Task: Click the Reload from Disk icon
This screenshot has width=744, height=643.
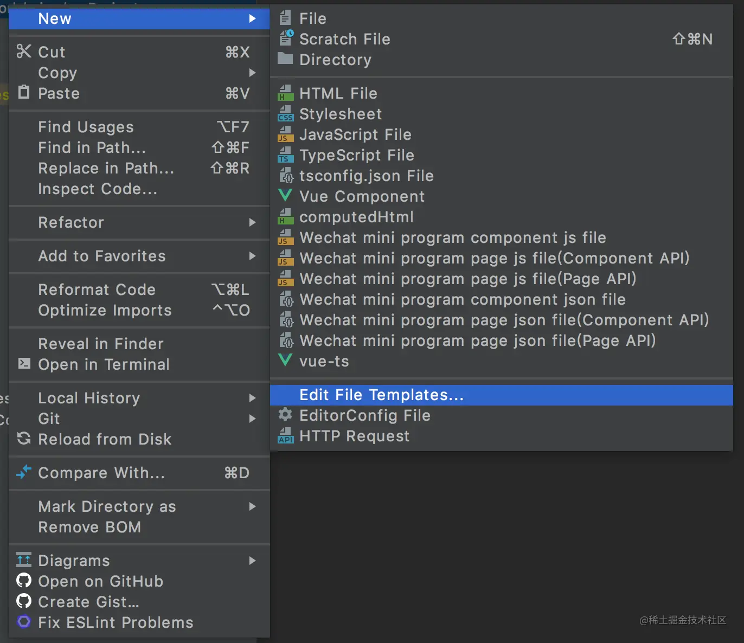Action: (x=24, y=439)
